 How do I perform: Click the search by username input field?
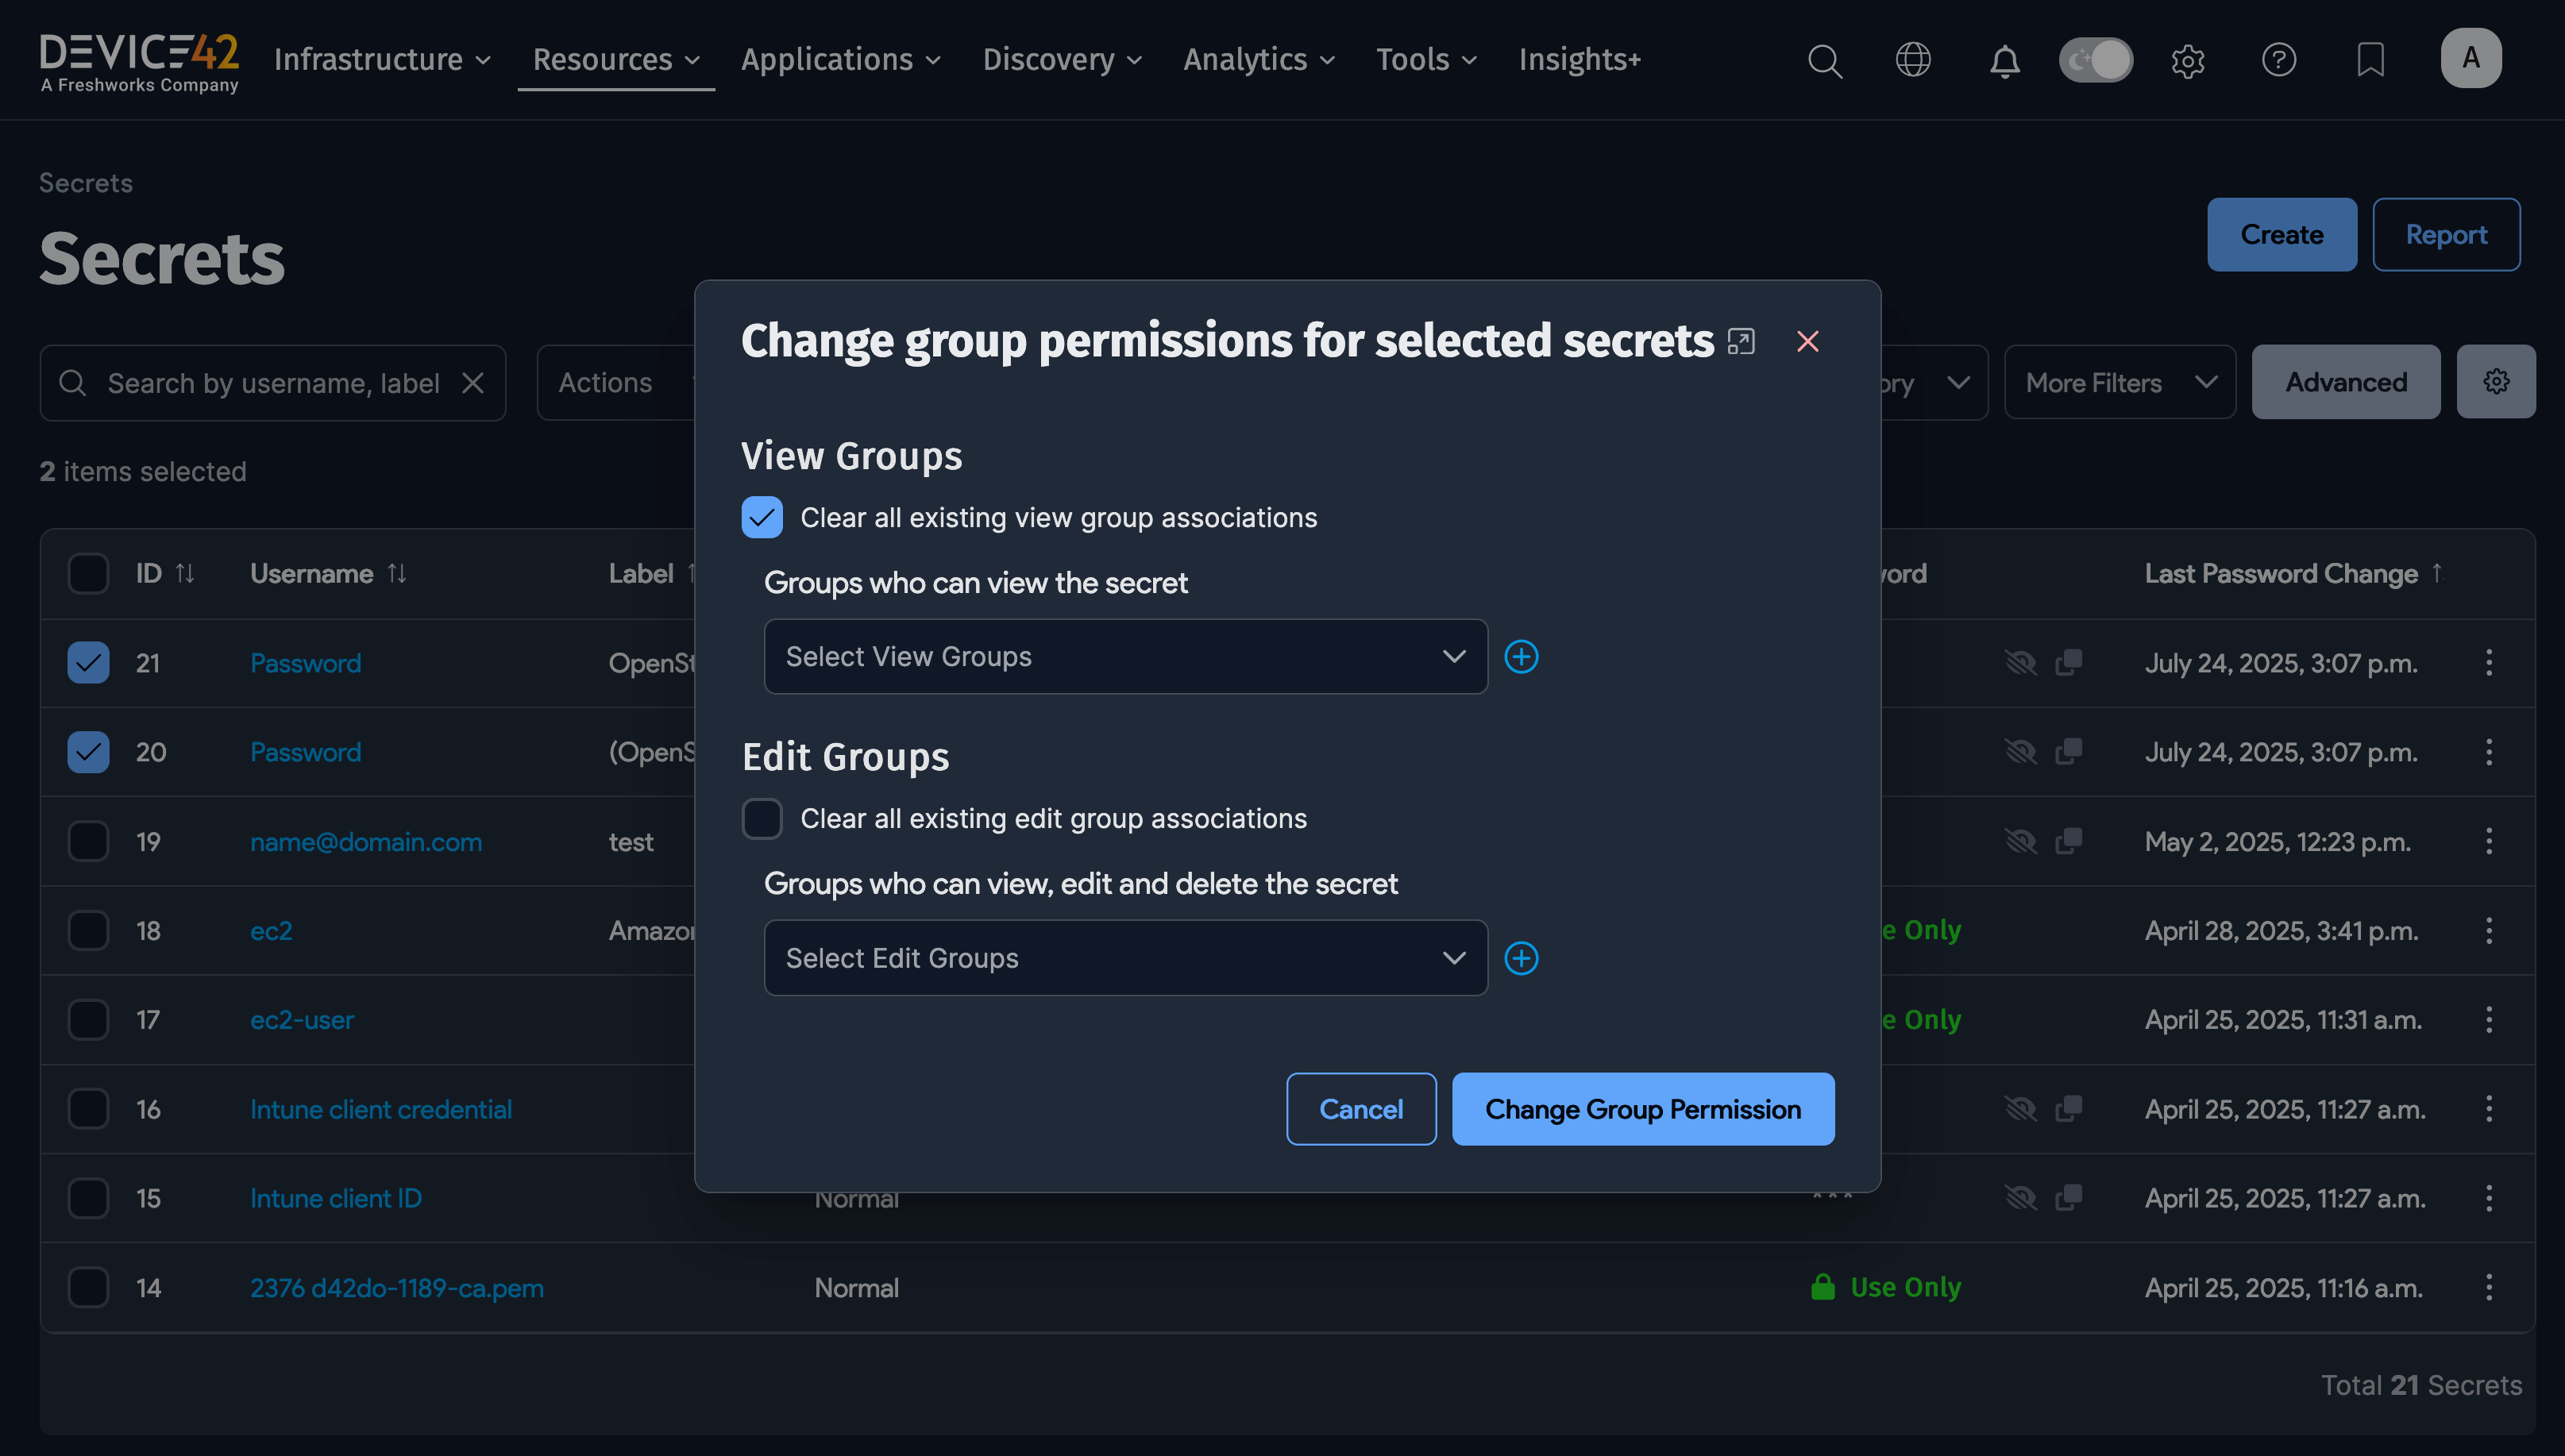272,383
